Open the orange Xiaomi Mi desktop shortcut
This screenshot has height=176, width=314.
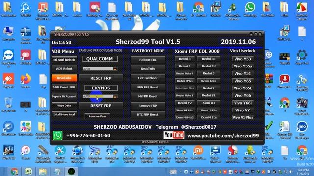pyautogui.click(x=198, y=153)
